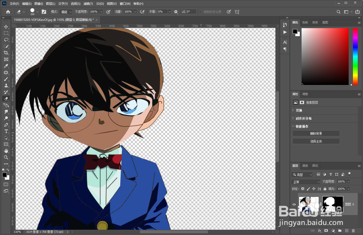The image size is (363, 235).
Task: Open the brush settings panel icon
Action: pos(44,12)
